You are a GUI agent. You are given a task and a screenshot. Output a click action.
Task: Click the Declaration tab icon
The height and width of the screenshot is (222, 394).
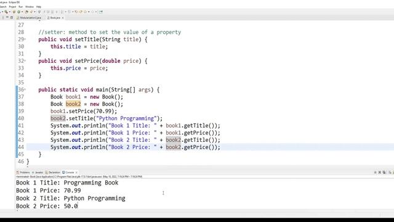click(47, 173)
